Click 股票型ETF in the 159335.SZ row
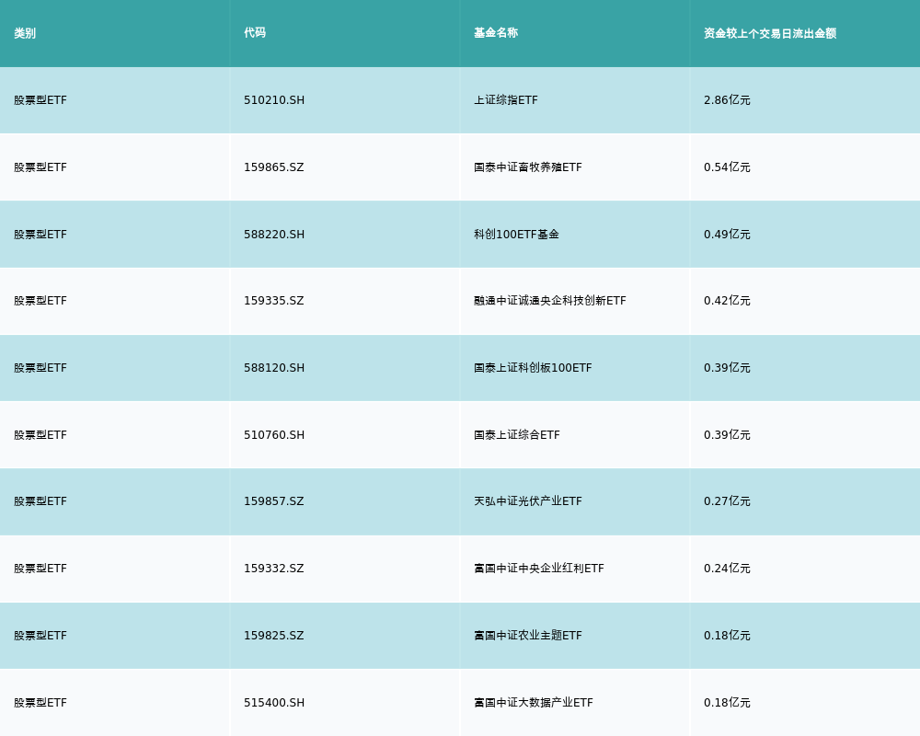The width and height of the screenshot is (920, 736). 40,301
